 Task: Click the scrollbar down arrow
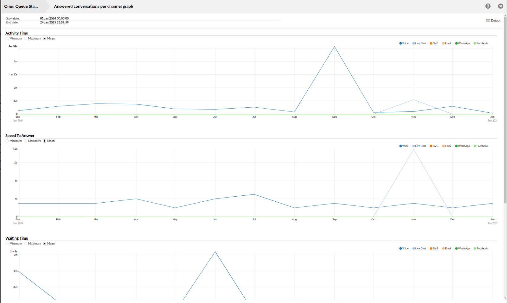click(505, 298)
